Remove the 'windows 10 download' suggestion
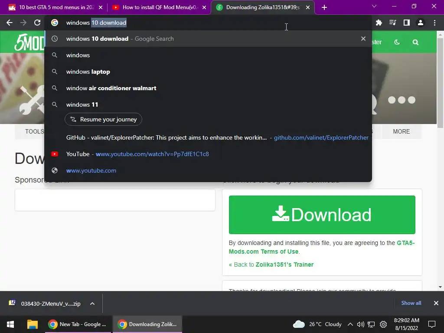Viewport: 444px width, 333px height. coord(363,39)
